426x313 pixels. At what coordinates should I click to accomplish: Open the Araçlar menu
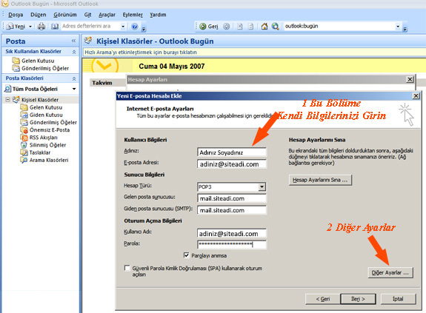pyautogui.click(x=107, y=15)
